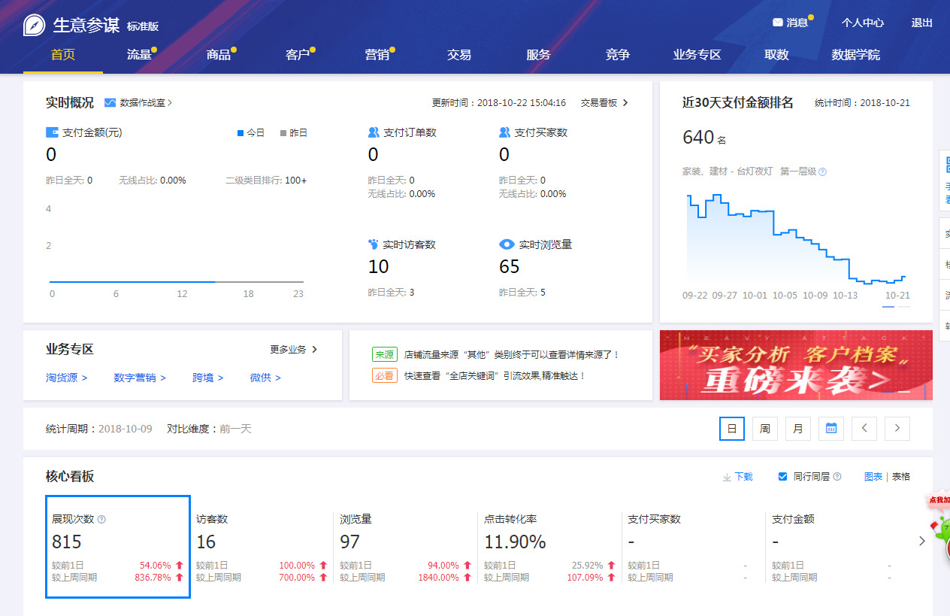Click the red 买家分析 promo banner
Image resolution: width=950 pixels, height=616 pixels.
coord(795,366)
